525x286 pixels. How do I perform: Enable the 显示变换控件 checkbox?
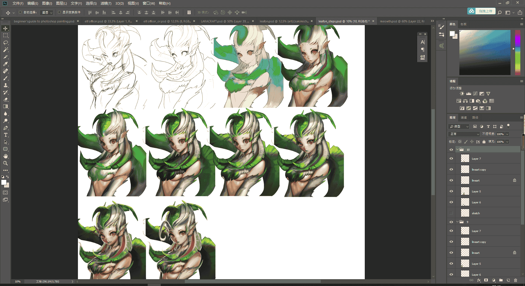(59, 12)
